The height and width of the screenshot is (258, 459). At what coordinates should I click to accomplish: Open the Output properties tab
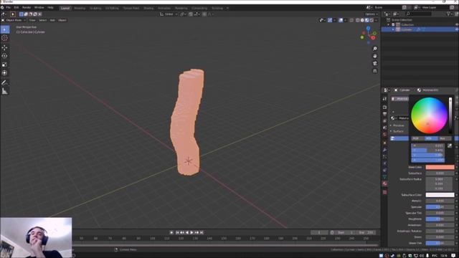tap(384, 114)
